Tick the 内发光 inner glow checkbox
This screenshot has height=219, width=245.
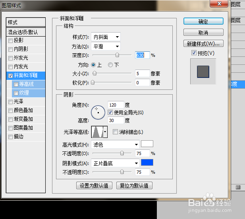(x=10, y=67)
